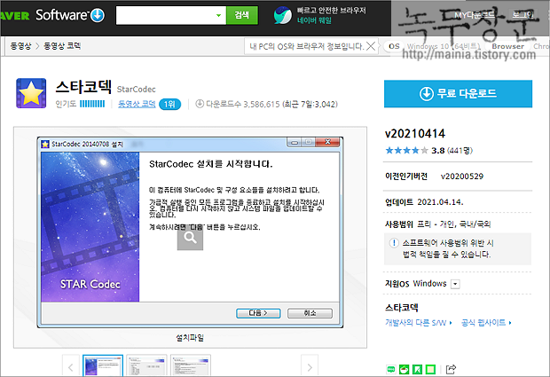The width and height of the screenshot is (550, 377).
Task: Select the first installer screenshot thumbnail
Action: pyautogui.click(x=103, y=365)
